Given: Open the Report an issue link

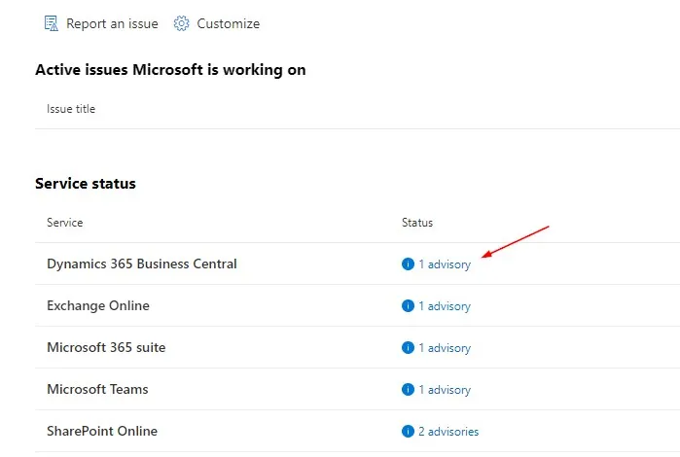Looking at the screenshot, I should point(112,23).
